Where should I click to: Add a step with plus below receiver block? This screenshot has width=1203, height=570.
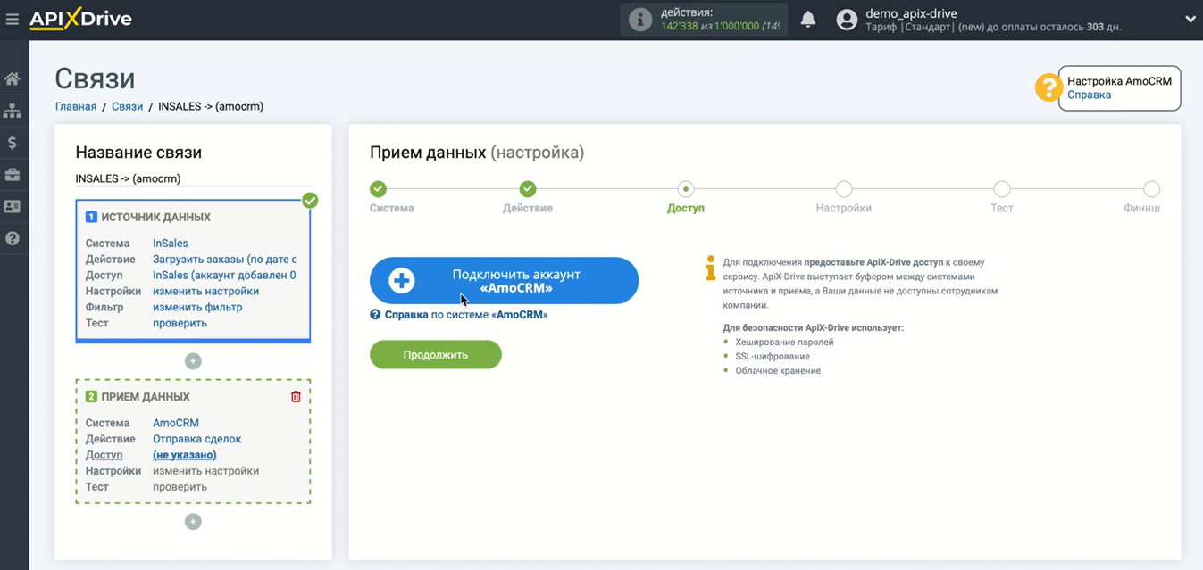193,522
